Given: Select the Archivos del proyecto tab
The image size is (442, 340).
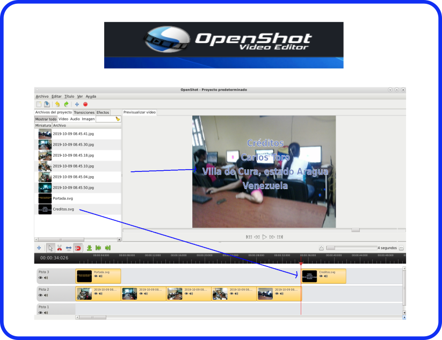Looking at the screenshot, I should 54,112.
